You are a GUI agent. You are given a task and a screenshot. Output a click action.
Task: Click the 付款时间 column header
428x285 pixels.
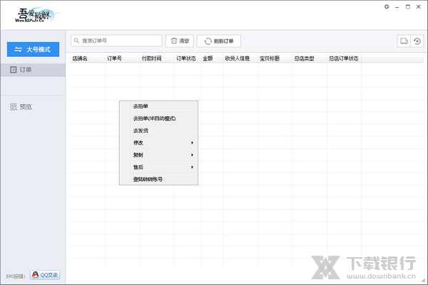click(157, 58)
